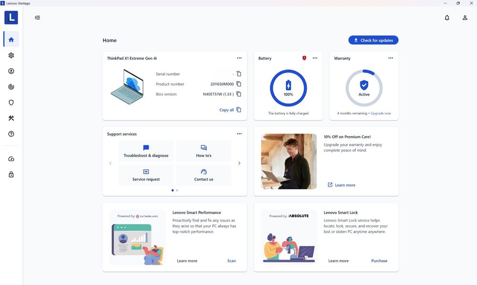Click Scan under Lenovo Smart Performance
The image size is (477, 285).
(x=231, y=261)
